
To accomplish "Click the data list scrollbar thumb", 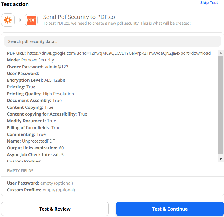I will coord(221,104).
